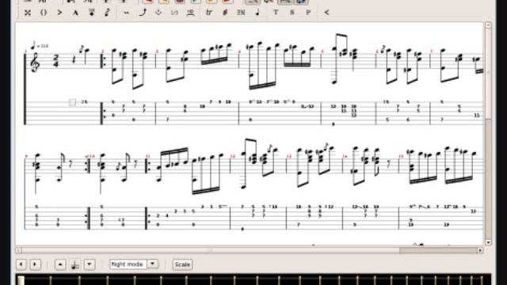
Task: Click horizontal scrollbar left arrow
Action: (x=18, y=250)
